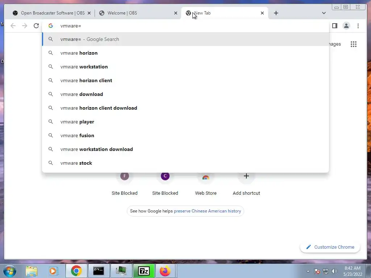Reload the page with refresh icon
Screen dimensions: 371x278
click(x=36, y=26)
